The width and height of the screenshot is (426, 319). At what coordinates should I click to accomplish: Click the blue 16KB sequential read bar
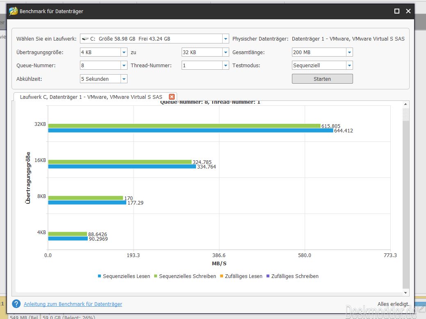click(x=122, y=166)
